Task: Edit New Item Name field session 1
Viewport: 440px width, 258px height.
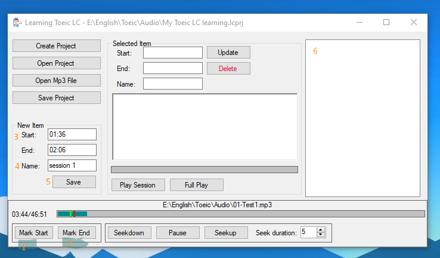Action: coord(72,165)
